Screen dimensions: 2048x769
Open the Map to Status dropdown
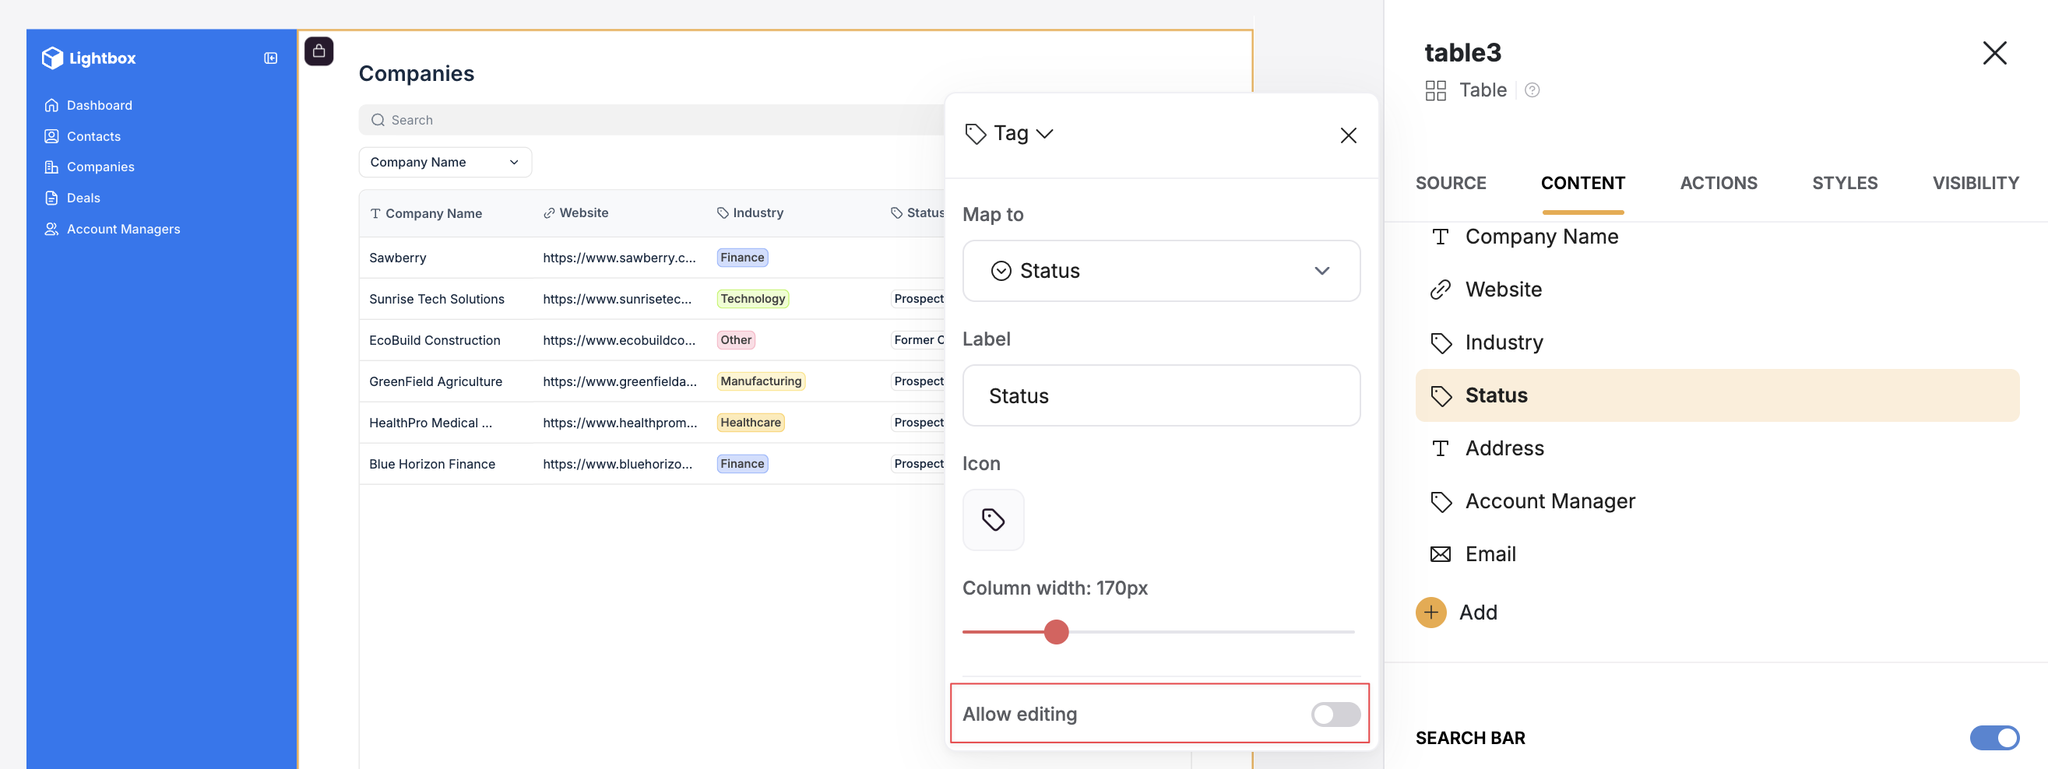pos(1160,271)
